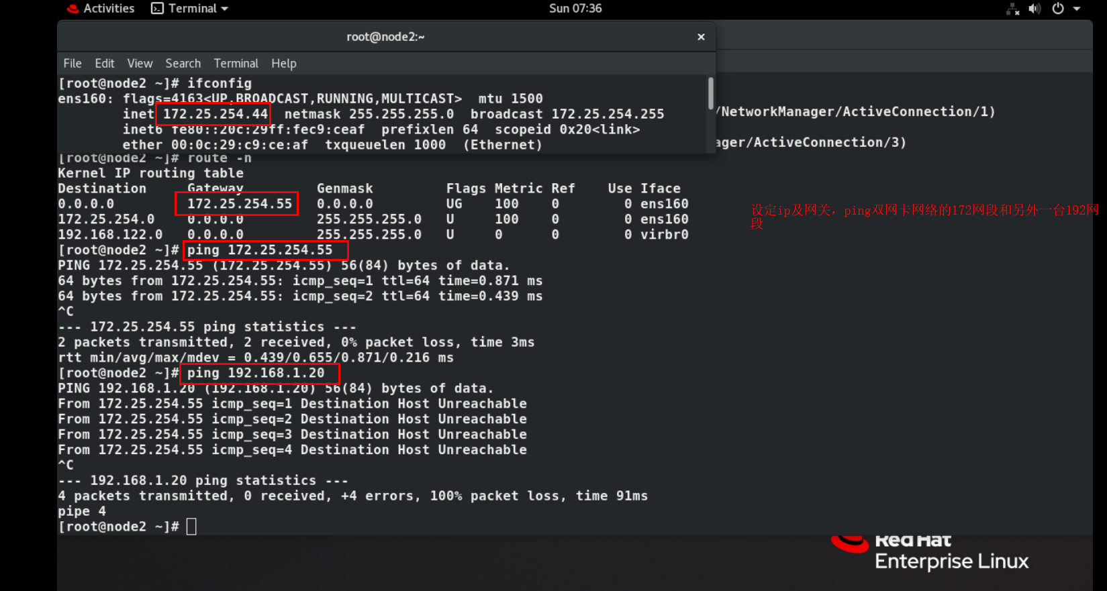The width and height of the screenshot is (1107, 591).
Task: Click '--- 172.25.254.55 ping statistics ---' line
Action: (x=207, y=327)
